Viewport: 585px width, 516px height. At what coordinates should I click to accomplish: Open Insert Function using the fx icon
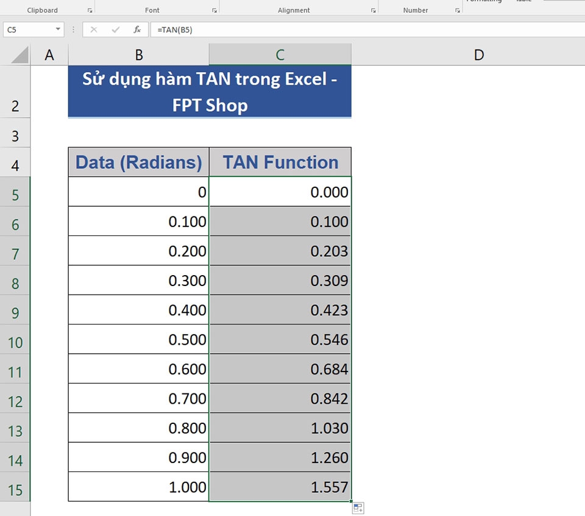[x=137, y=29]
